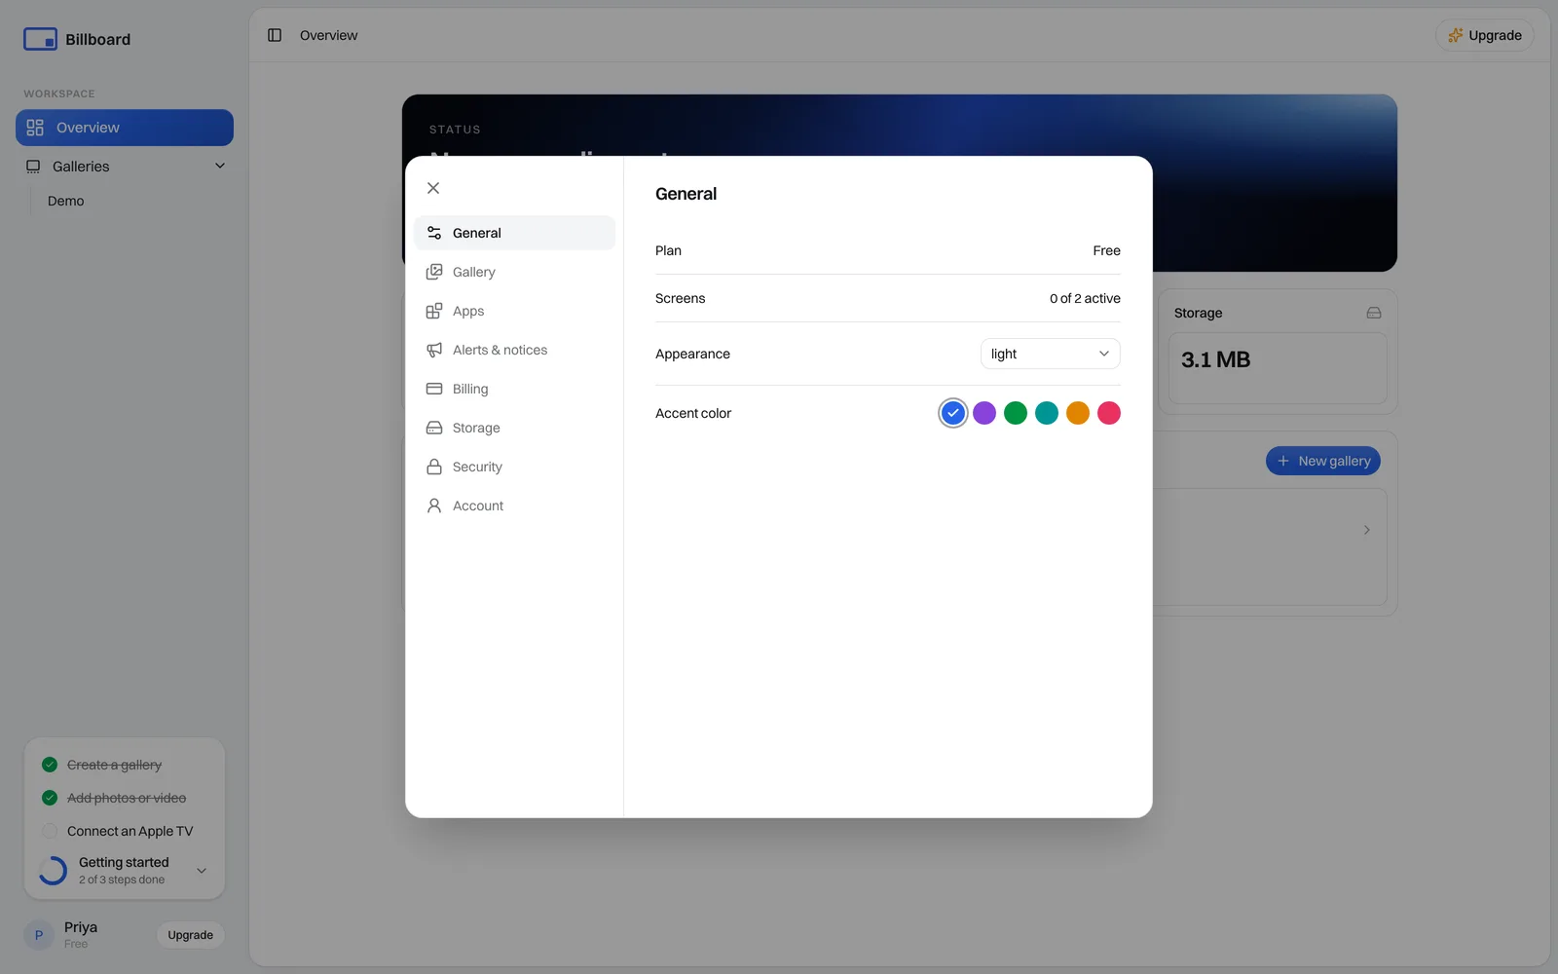This screenshot has width=1558, height=974.
Task: Select the pink accent color
Action: pyautogui.click(x=1109, y=413)
